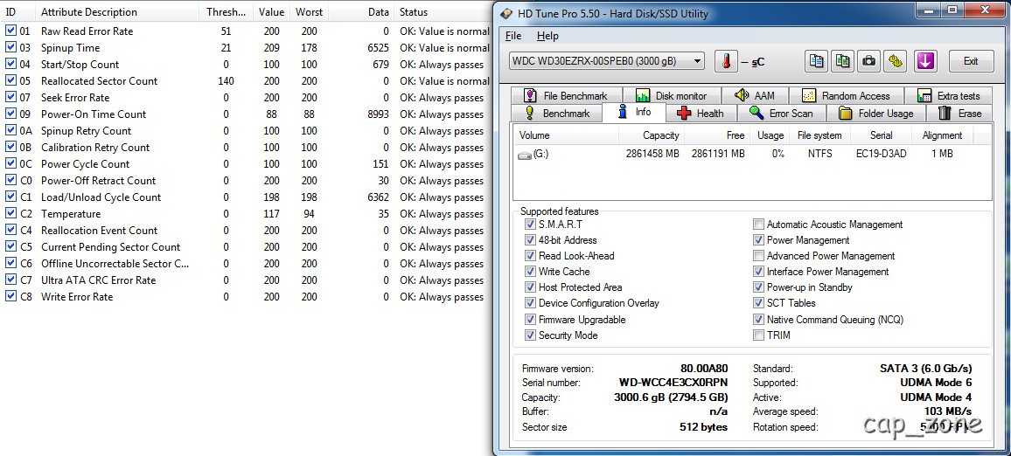The height and width of the screenshot is (456, 1011).
Task: Toggle the Security Mode checkbox
Action: click(x=530, y=335)
